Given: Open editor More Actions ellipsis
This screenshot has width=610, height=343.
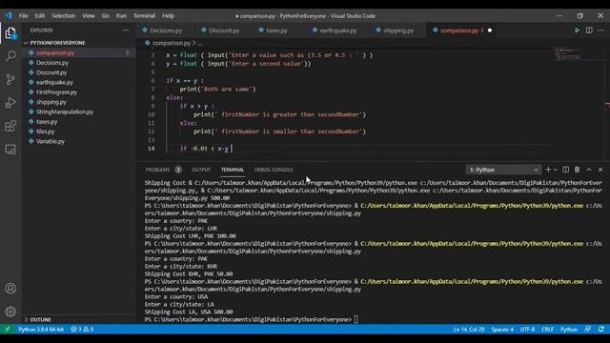Looking at the screenshot, I should 600,30.
